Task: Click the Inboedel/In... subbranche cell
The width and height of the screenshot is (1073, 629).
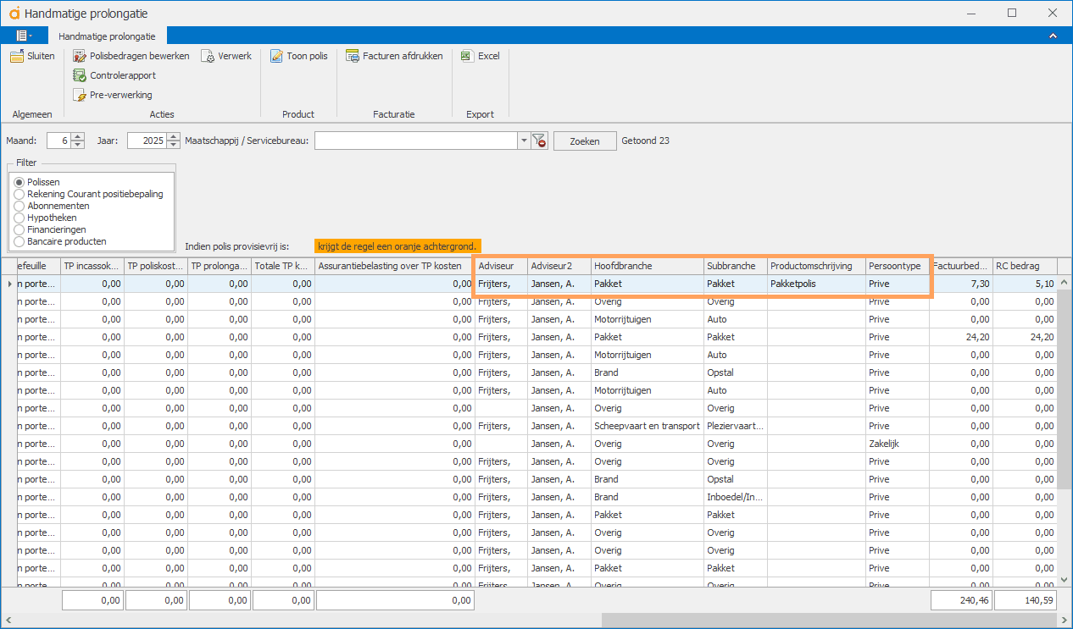Action: 736,497
